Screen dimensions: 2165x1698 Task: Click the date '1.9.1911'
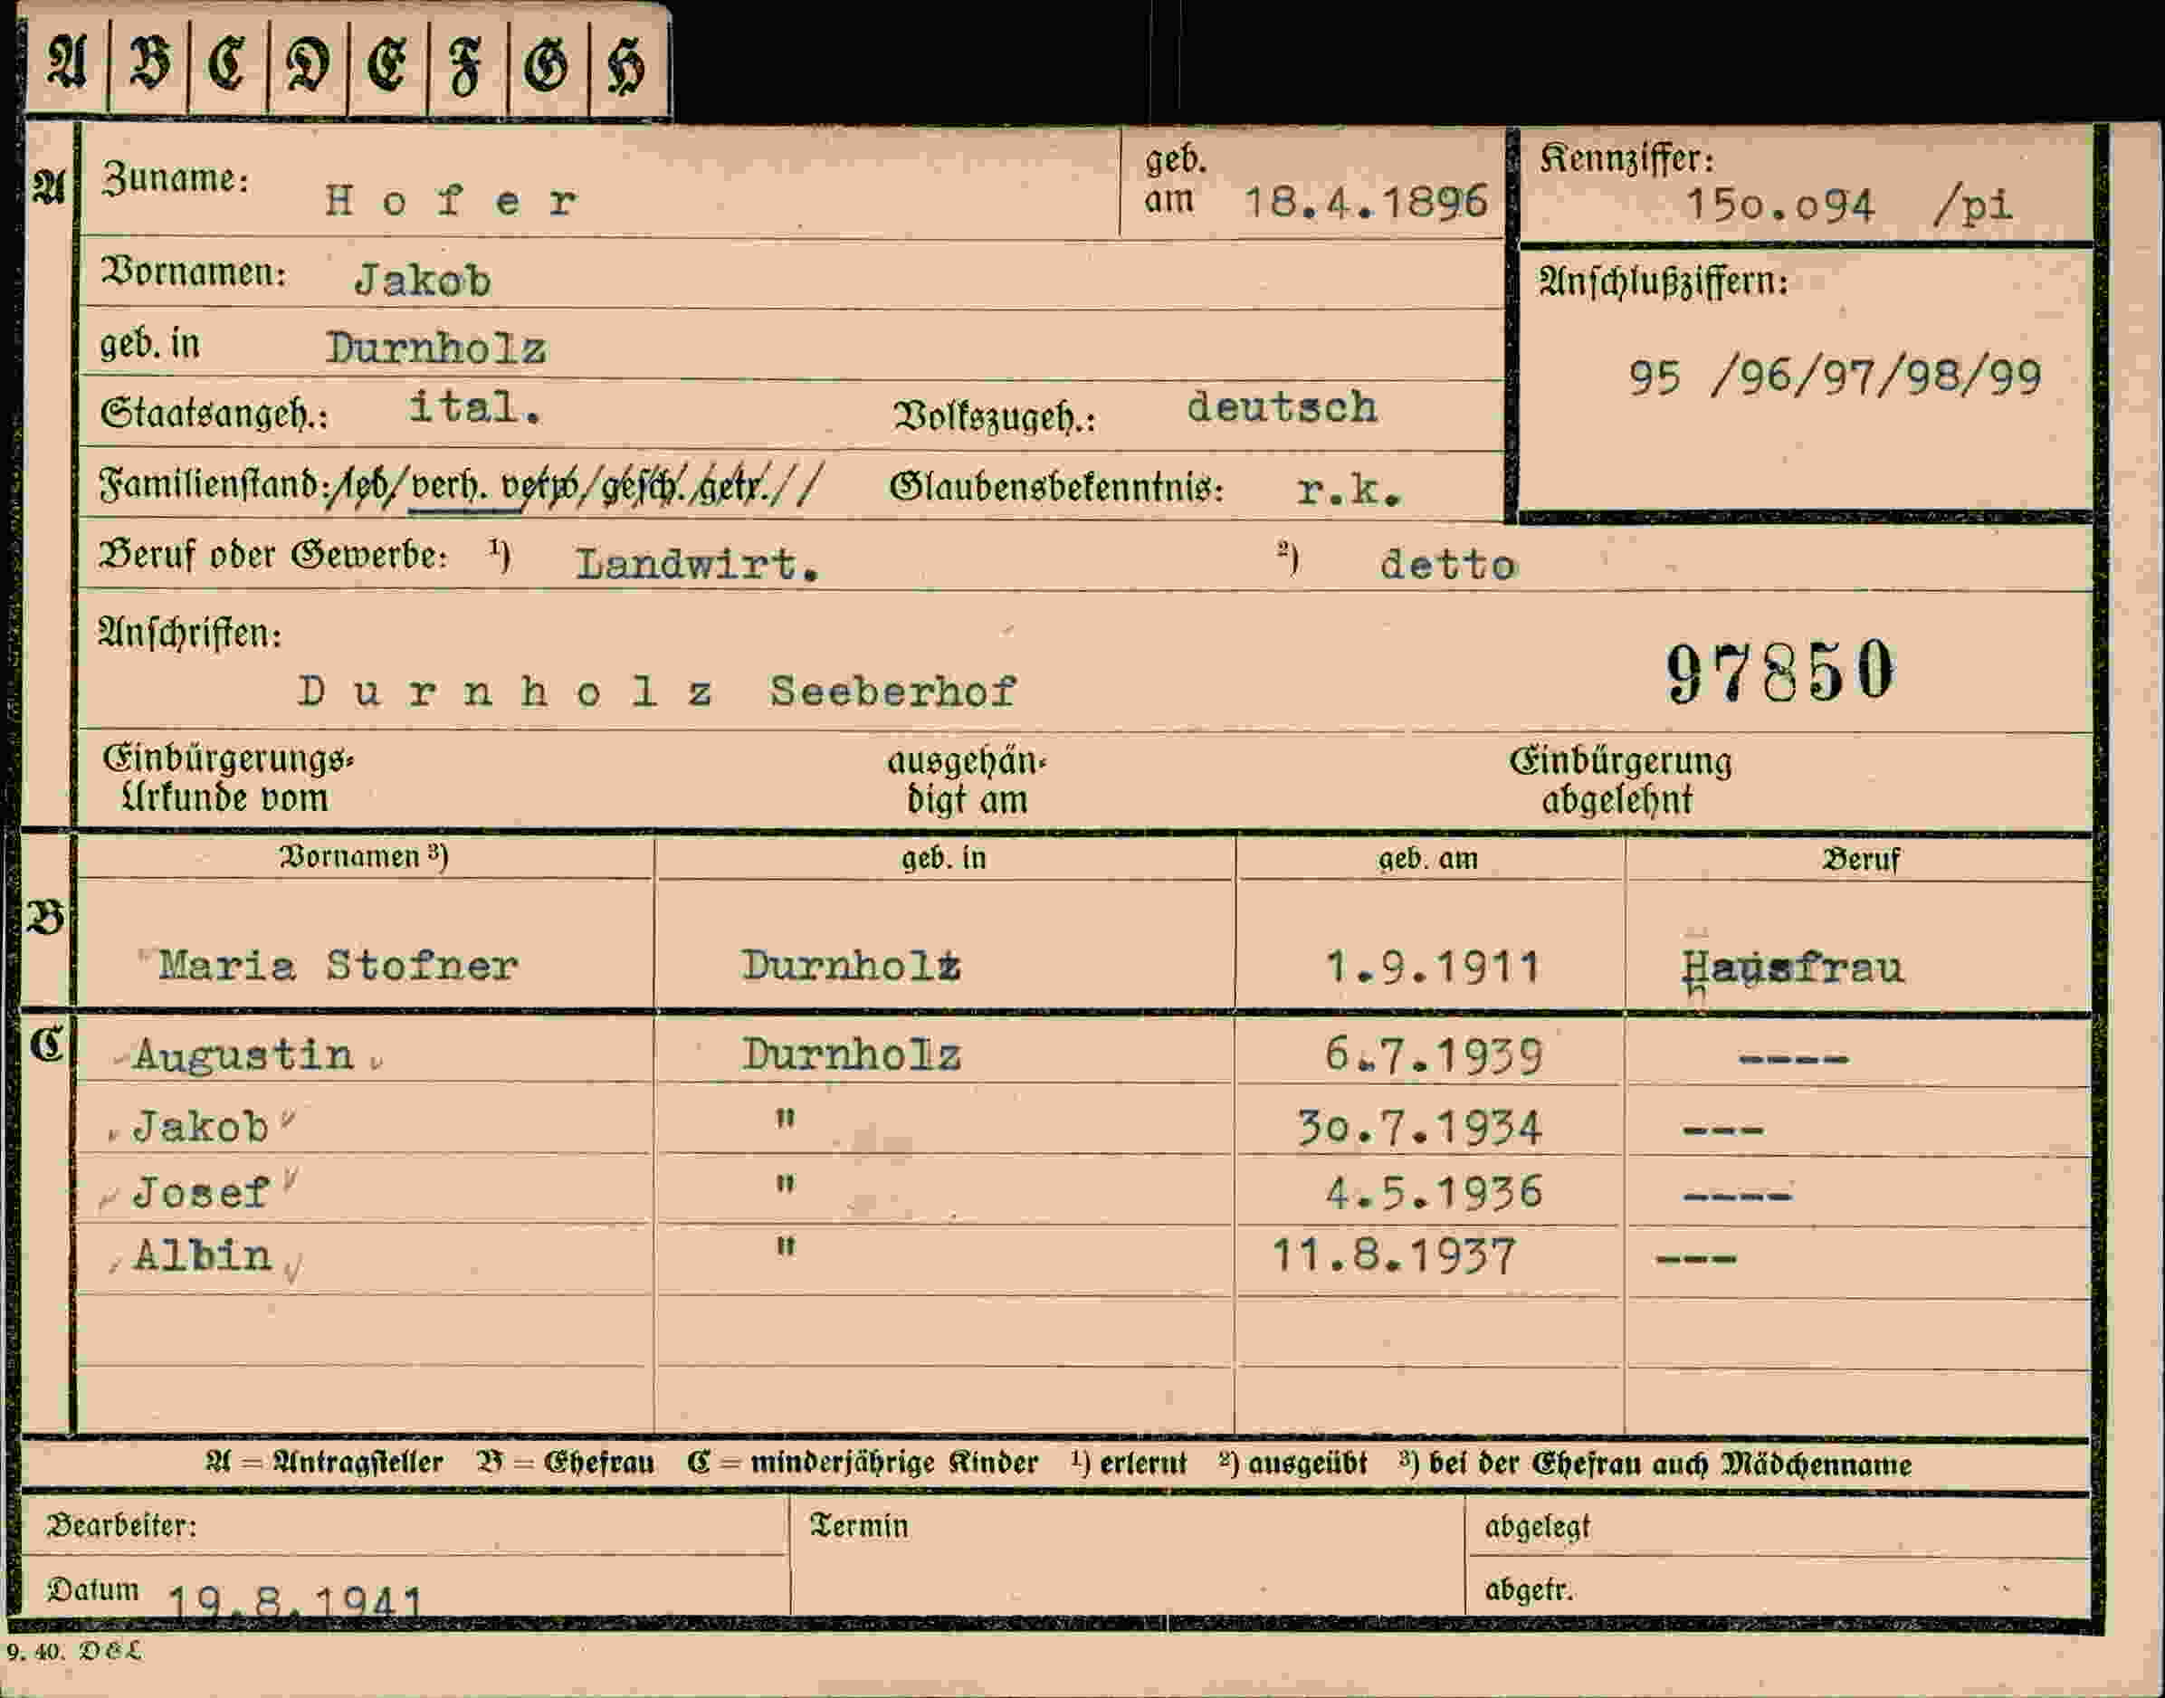coord(1434,967)
